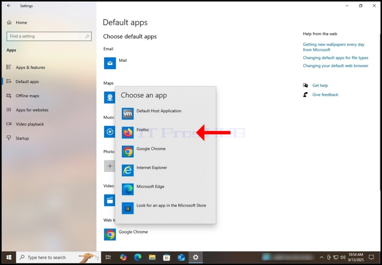Click the Maps app icon

click(x=109, y=97)
